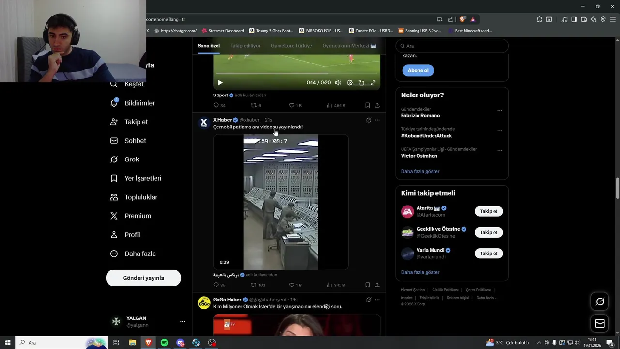Click the Ara search field on X
620x349 pixels.
[x=452, y=46]
